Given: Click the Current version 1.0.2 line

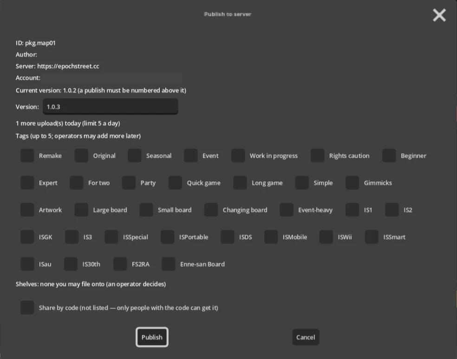Looking at the screenshot, I should pos(101,91).
